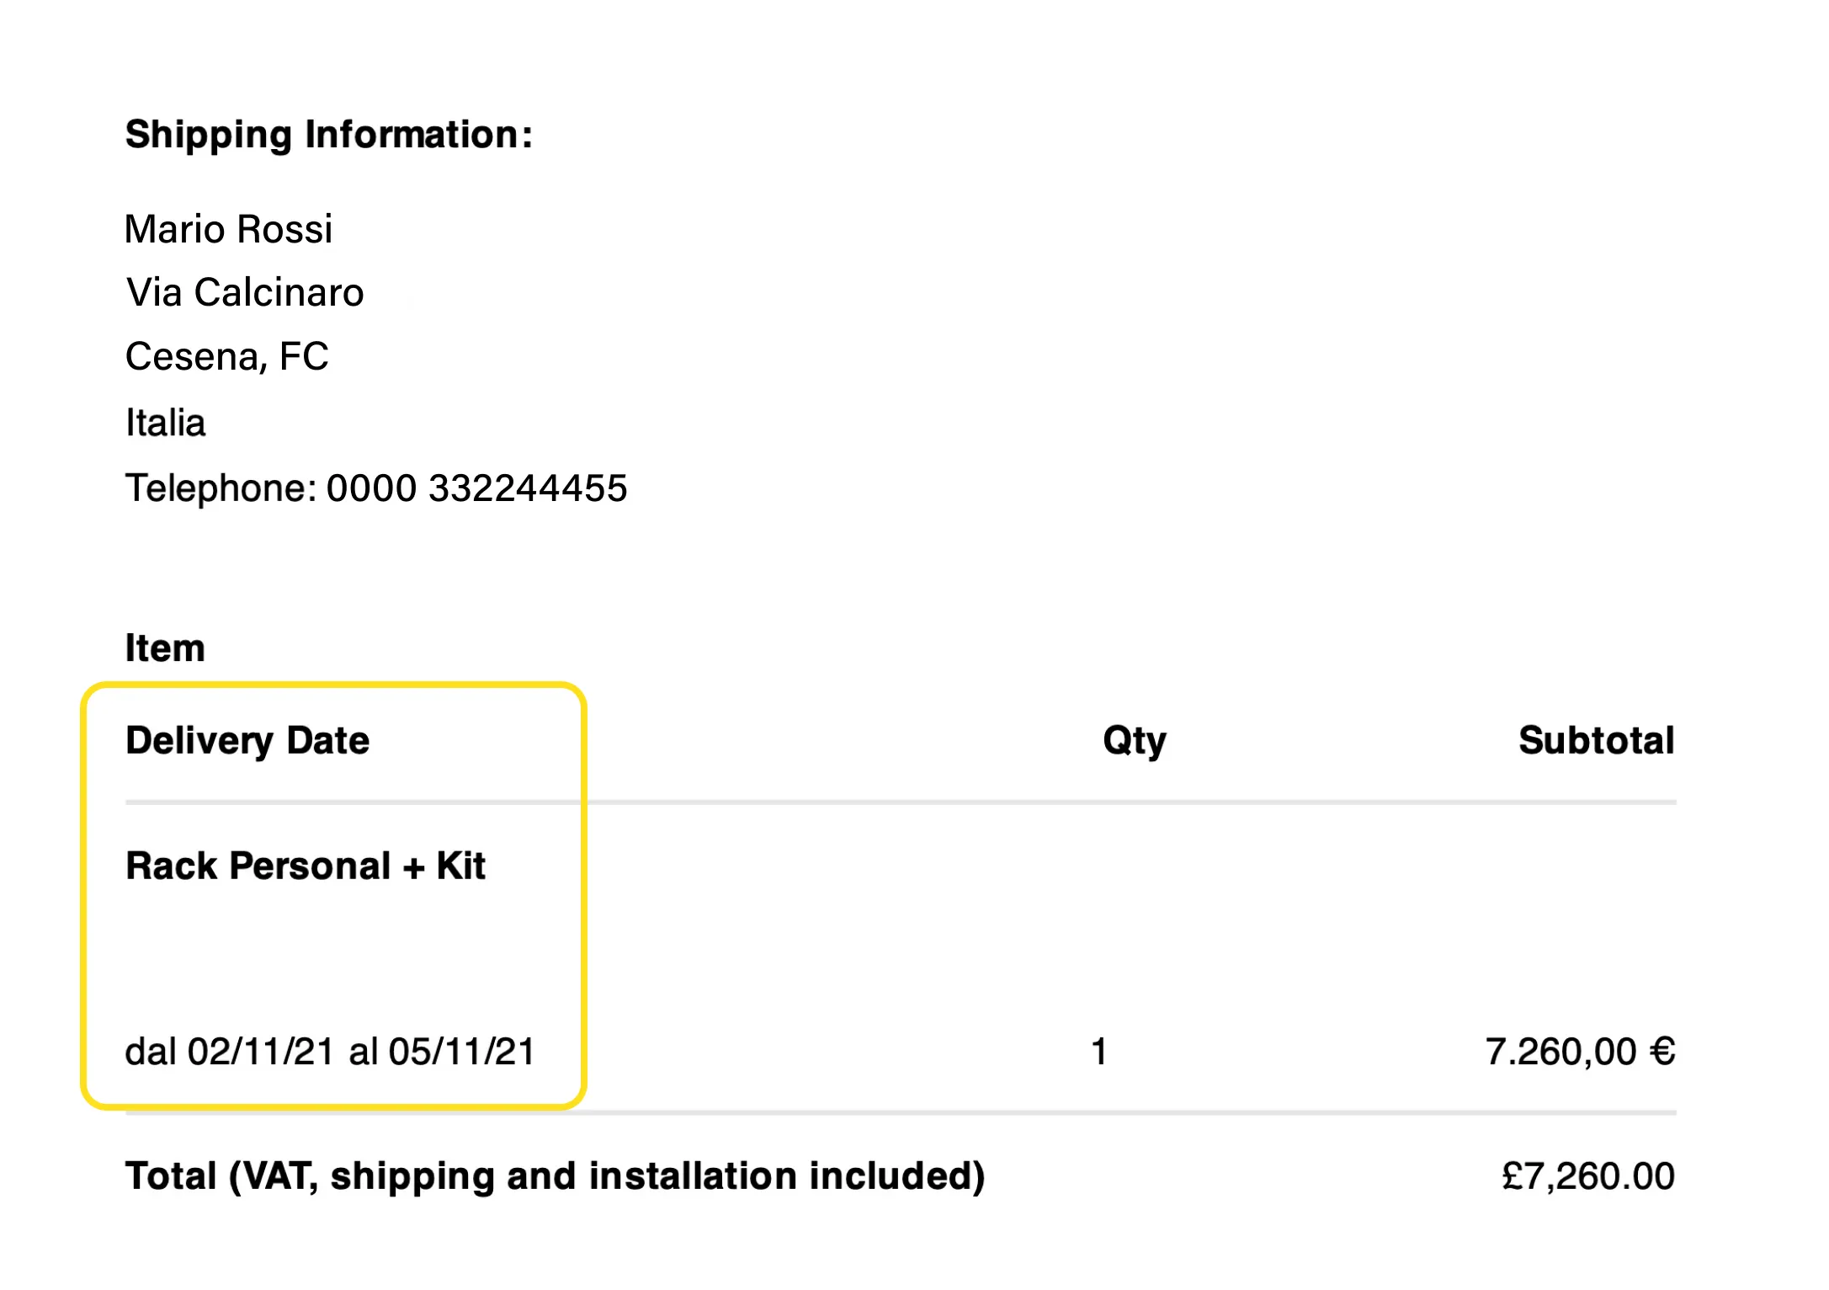Click the start date 02/11/21
Screen dimensions: 1829x1290
coord(260,1052)
